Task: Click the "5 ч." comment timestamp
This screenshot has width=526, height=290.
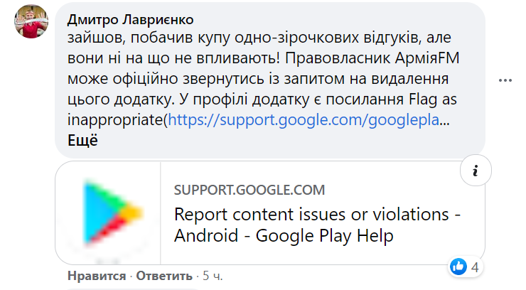Action: pos(212,276)
